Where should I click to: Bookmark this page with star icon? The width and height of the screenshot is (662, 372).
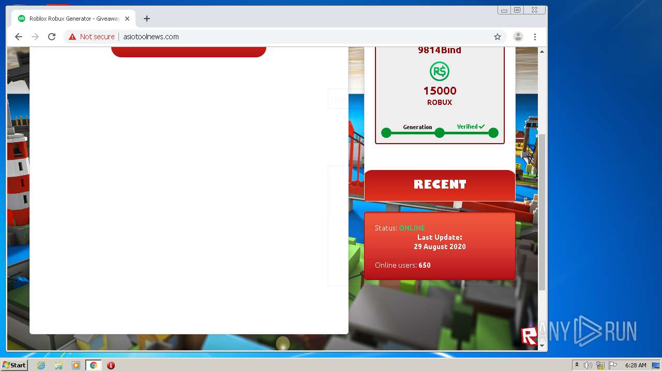click(498, 37)
